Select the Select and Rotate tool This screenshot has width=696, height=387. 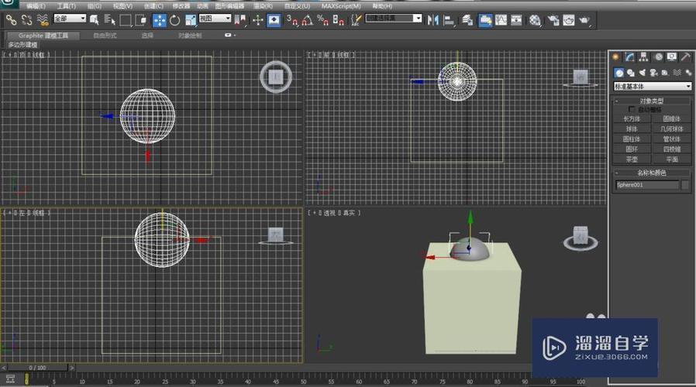tap(175, 20)
